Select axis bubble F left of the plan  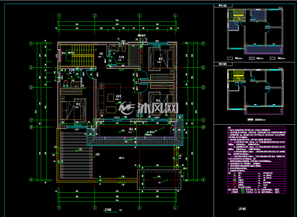(x=31, y=44)
